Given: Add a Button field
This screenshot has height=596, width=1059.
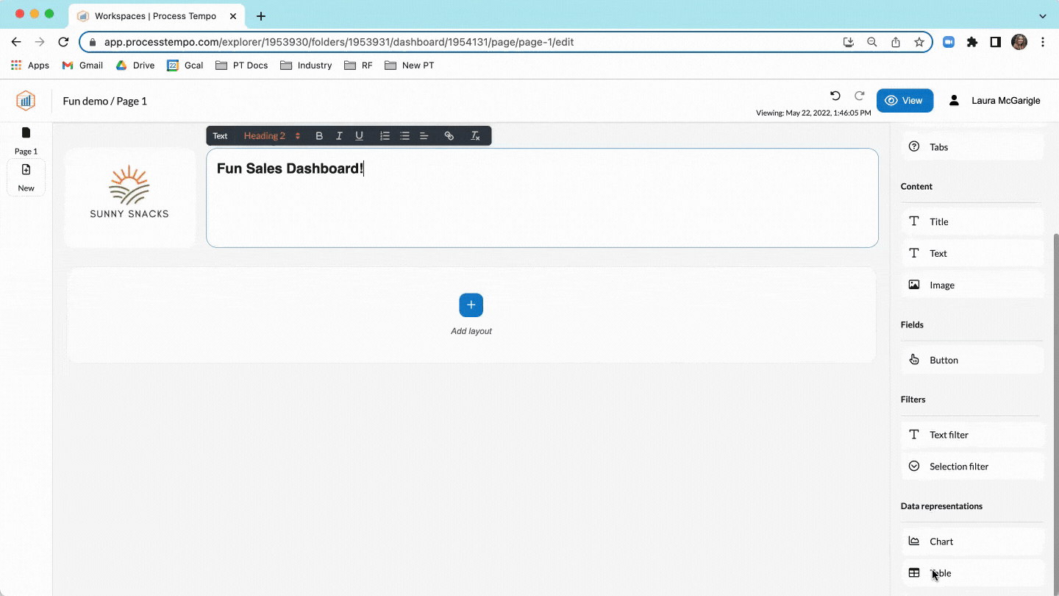Looking at the screenshot, I should click(x=972, y=360).
